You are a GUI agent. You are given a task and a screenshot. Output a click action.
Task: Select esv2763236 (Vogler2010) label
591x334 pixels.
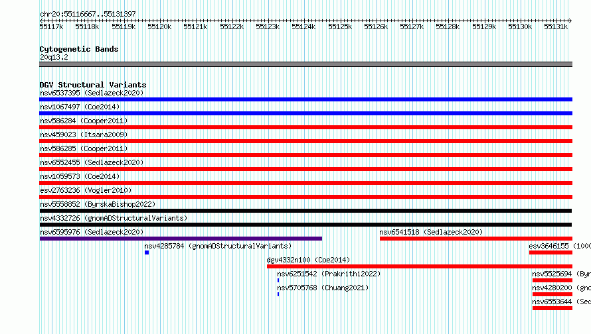click(x=86, y=190)
